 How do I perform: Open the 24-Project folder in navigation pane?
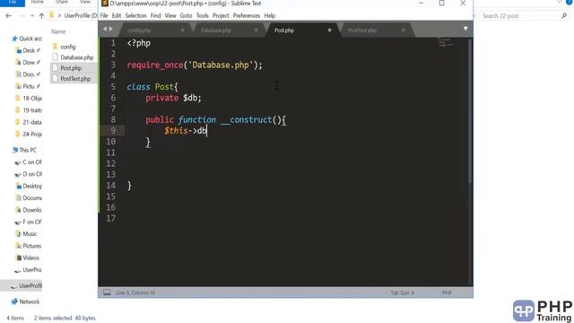(29, 134)
